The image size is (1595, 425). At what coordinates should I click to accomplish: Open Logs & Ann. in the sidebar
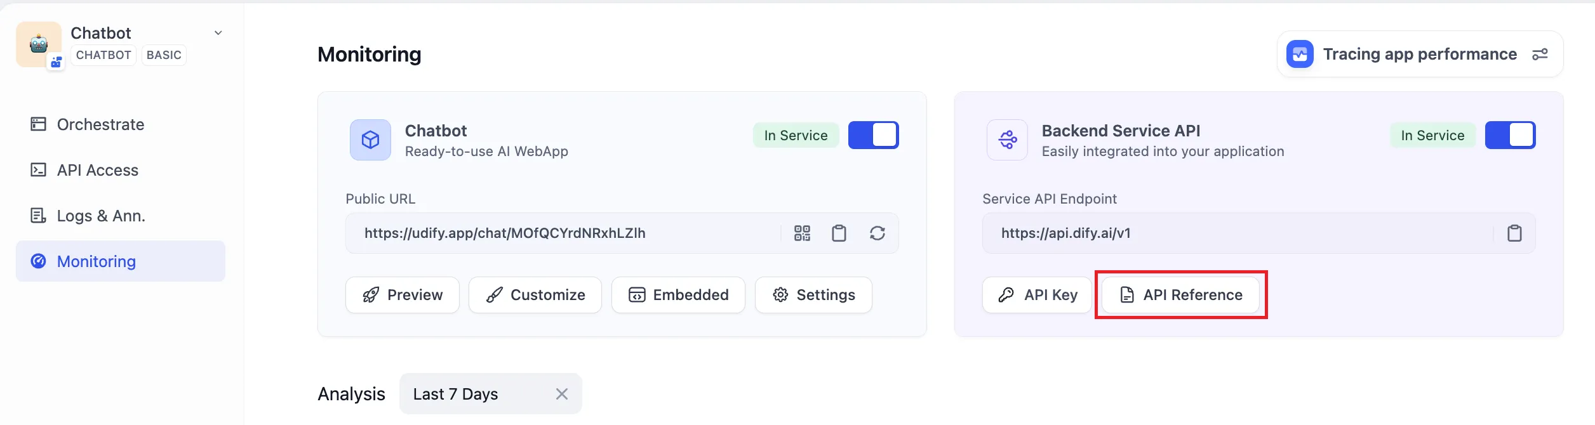point(102,216)
